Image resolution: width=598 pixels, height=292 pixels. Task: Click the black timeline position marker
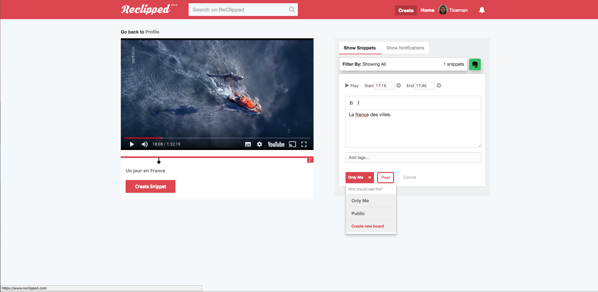[x=159, y=161]
